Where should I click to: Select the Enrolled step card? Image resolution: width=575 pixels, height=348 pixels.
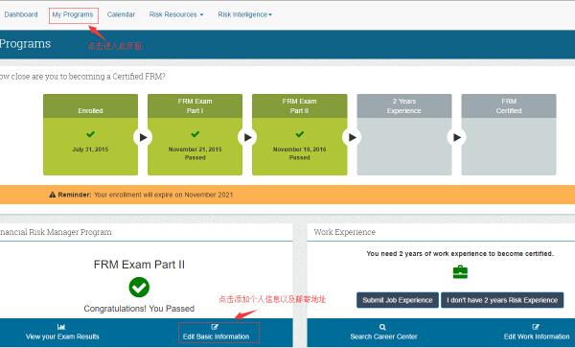point(91,134)
